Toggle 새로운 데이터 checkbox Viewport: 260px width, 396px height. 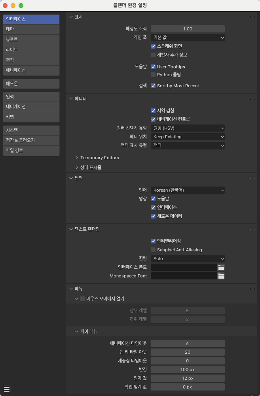(153, 216)
